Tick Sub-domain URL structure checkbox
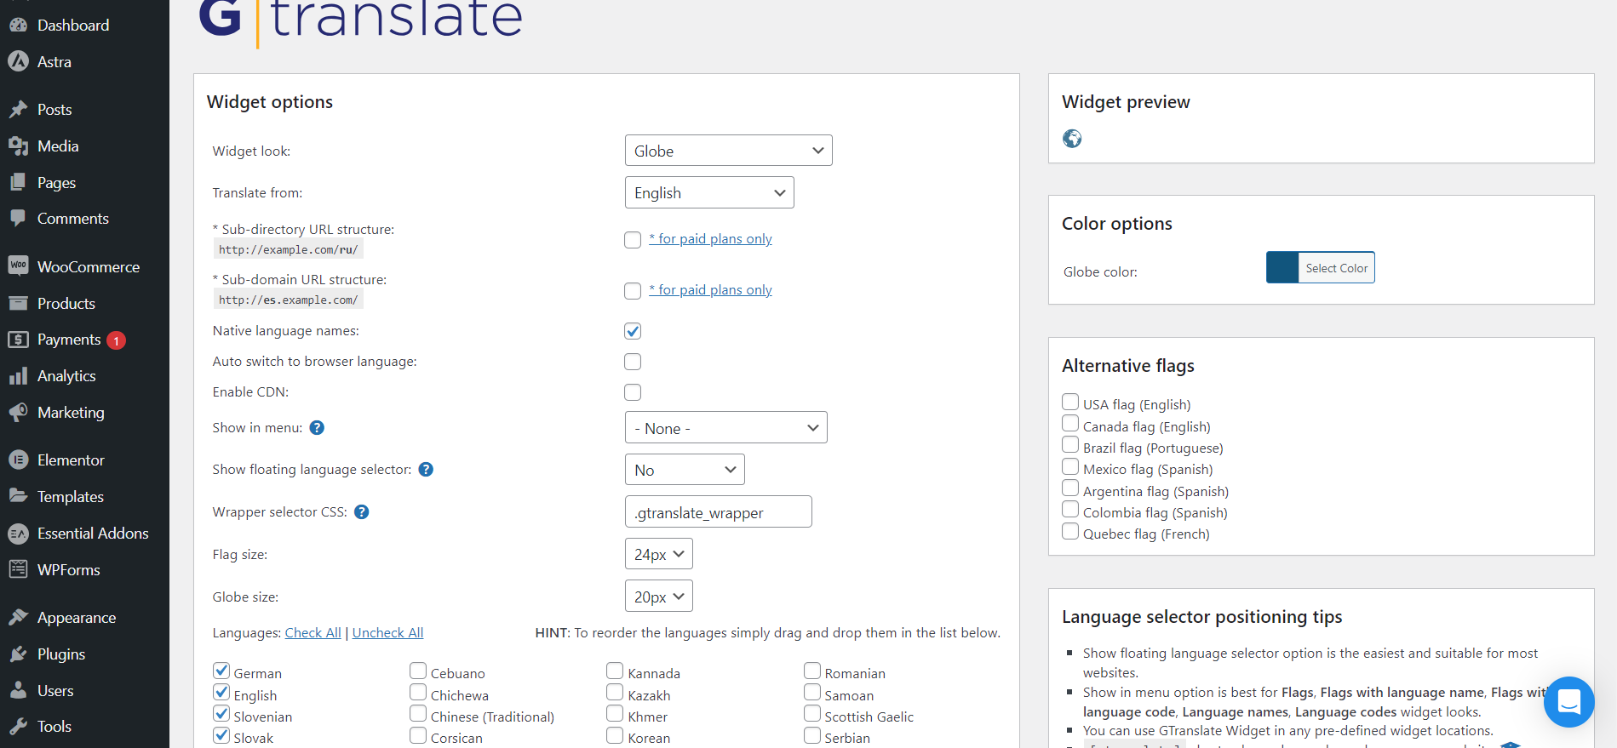This screenshot has height=748, width=1617. click(633, 291)
